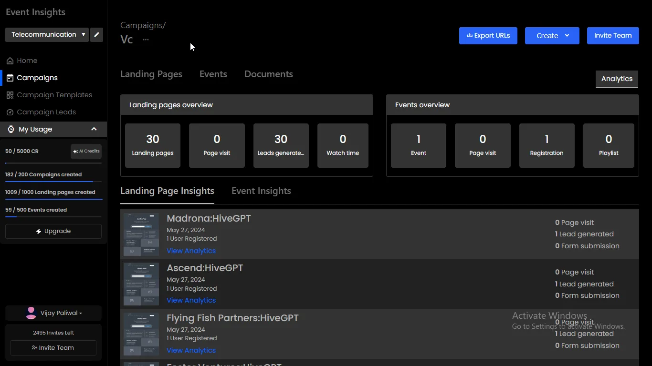Switch to the Event Insights tab
This screenshot has height=366, width=652.
tap(261, 191)
